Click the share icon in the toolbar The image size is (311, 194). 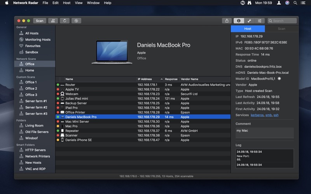[227, 21]
